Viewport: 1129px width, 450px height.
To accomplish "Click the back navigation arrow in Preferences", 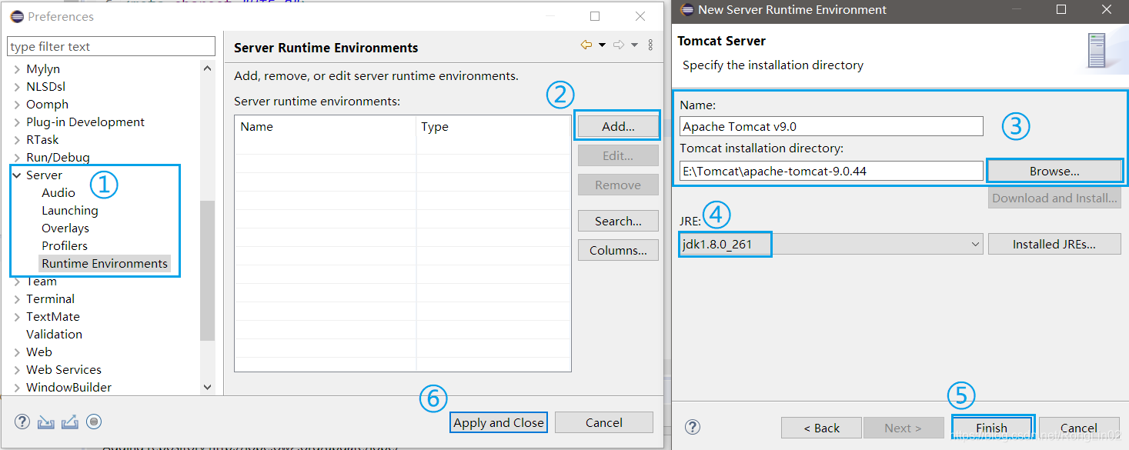I will [x=586, y=45].
